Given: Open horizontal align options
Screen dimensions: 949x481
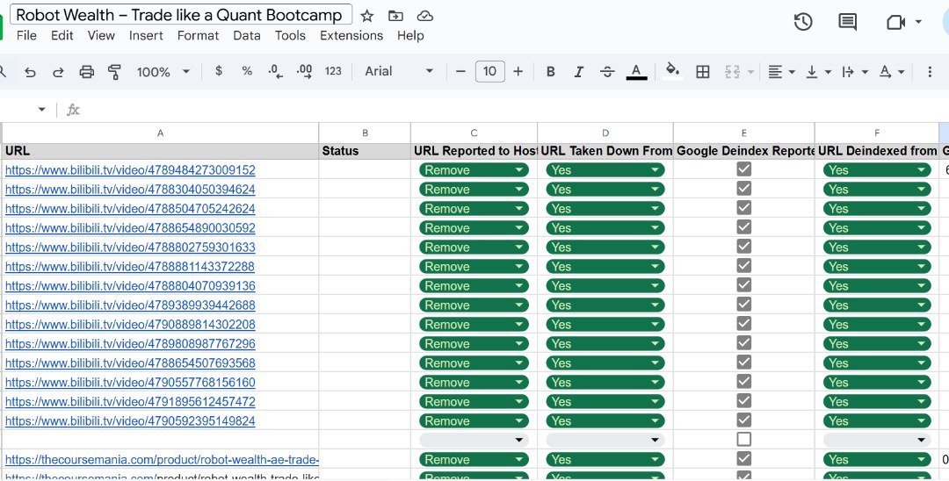Looking at the screenshot, I should [x=781, y=72].
